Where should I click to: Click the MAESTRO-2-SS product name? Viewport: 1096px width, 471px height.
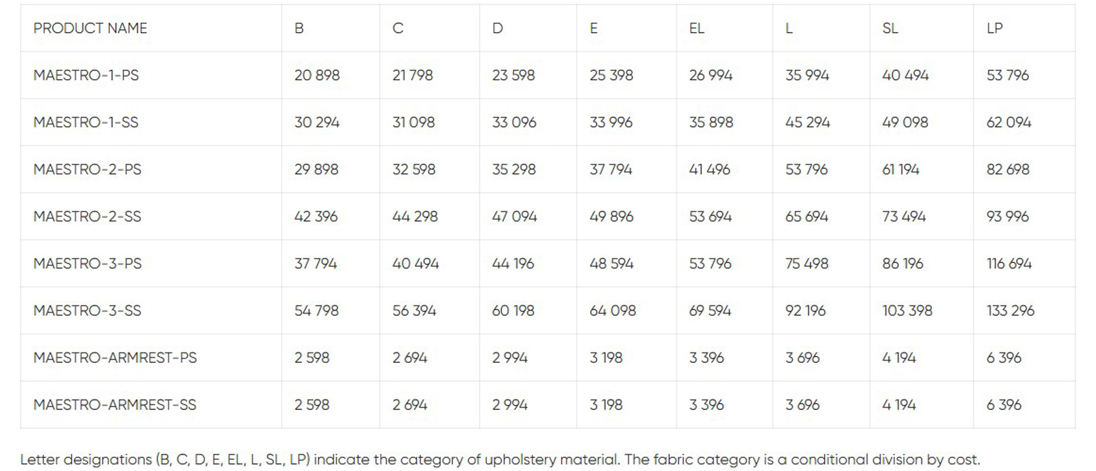[x=87, y=217]
